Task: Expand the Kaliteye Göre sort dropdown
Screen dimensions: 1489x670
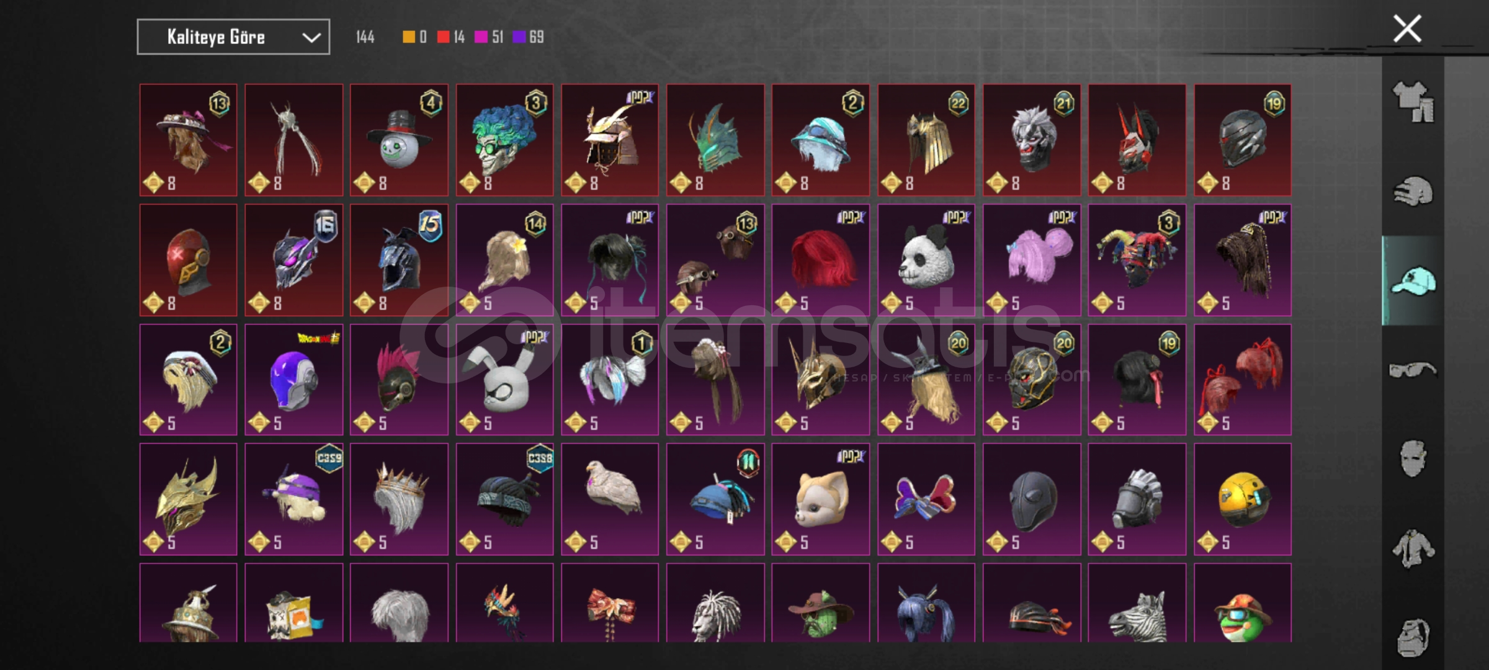Action: [233, 37]
